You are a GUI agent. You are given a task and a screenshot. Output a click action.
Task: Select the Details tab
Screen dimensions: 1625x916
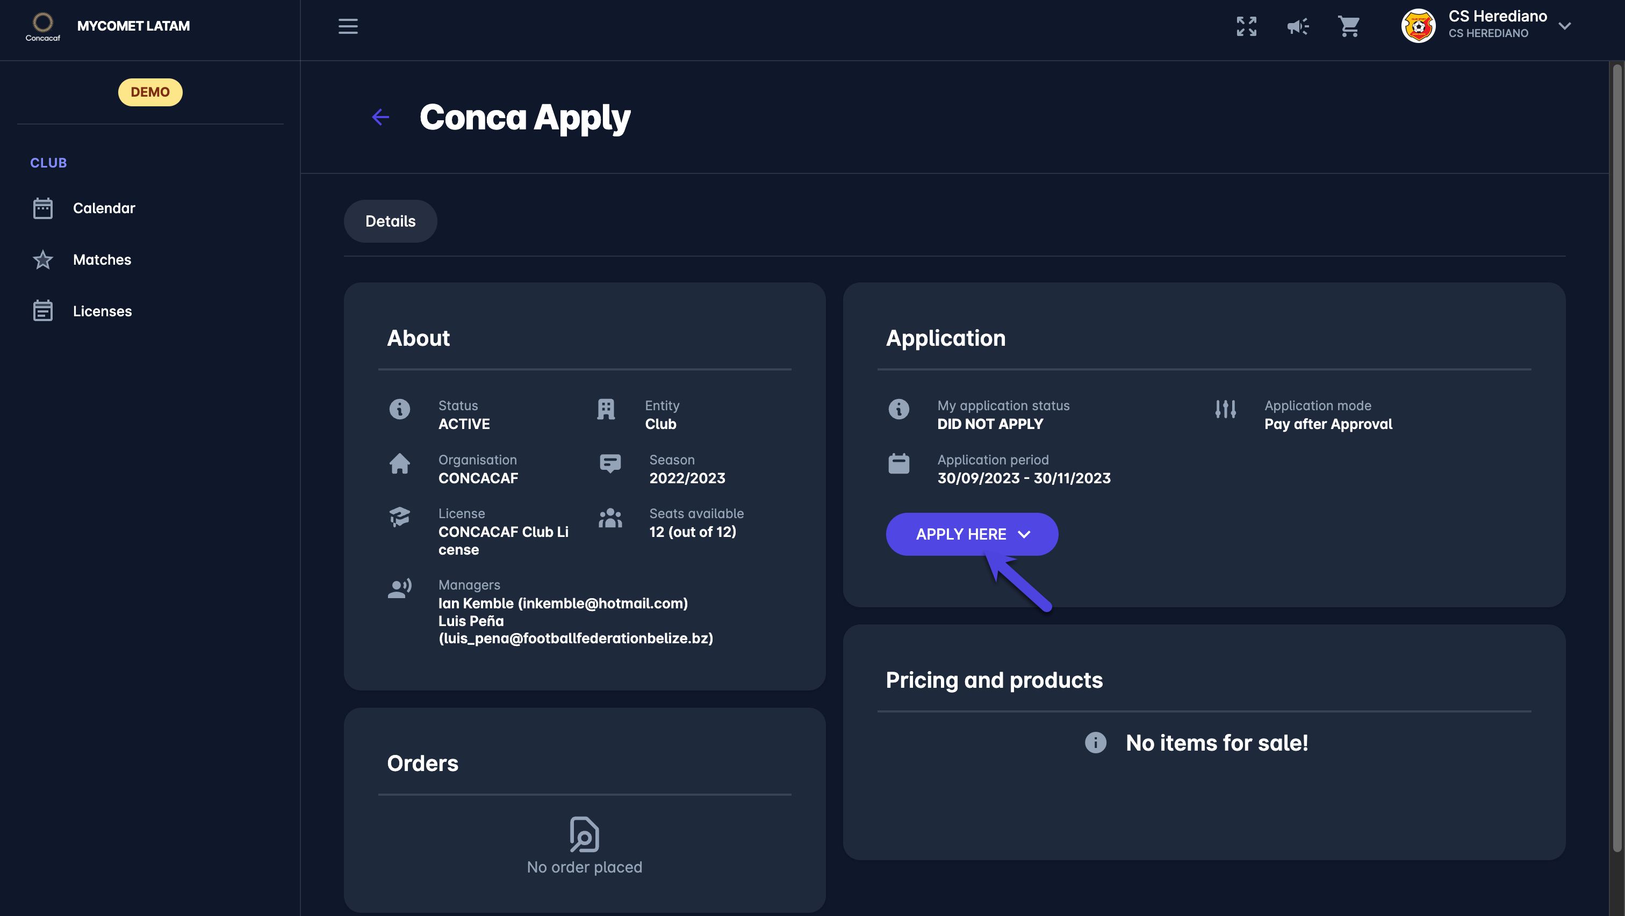pyautogui.click(x=390, y=221)
